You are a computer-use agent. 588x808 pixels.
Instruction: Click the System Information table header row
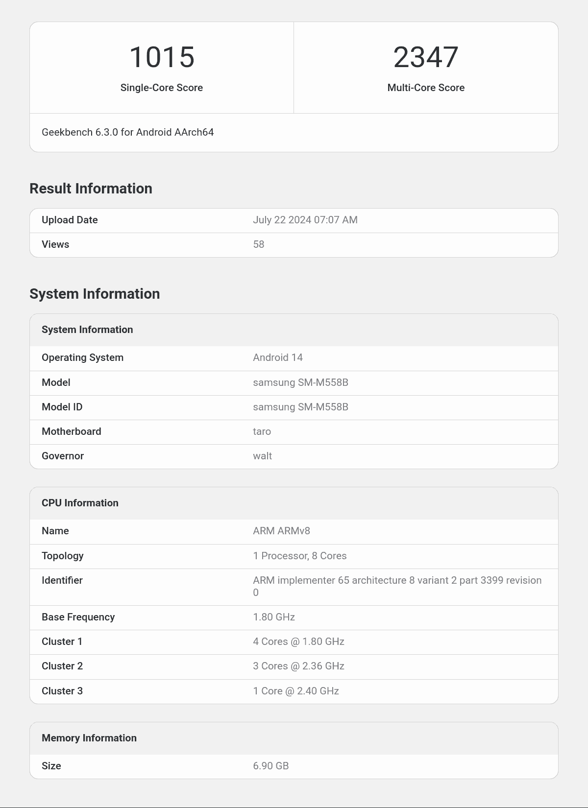[x=87, y=330]
